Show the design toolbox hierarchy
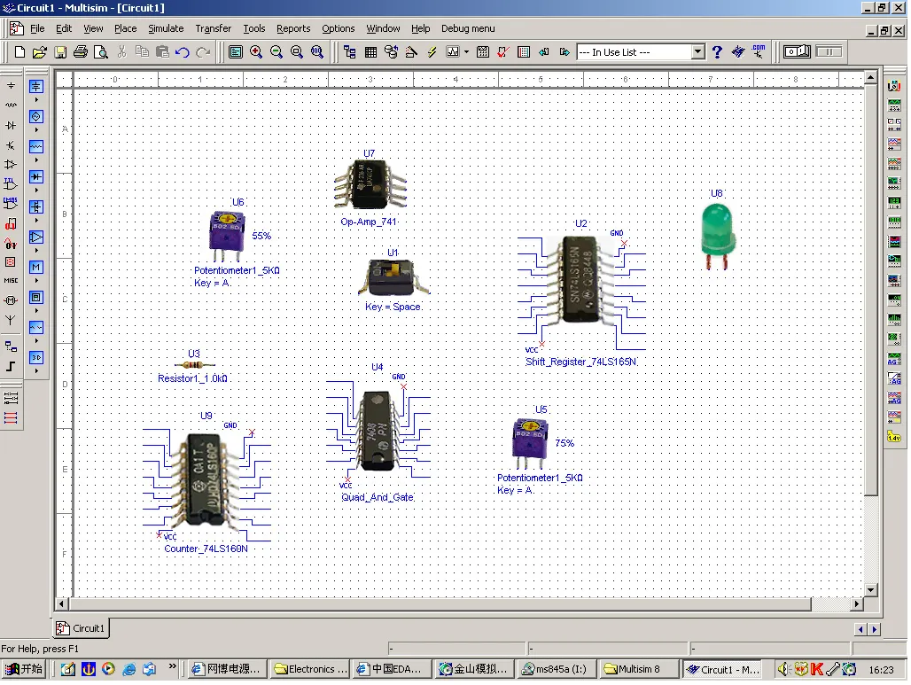The image size is (911, 685). pyautogui.click(x=350, y=52)
